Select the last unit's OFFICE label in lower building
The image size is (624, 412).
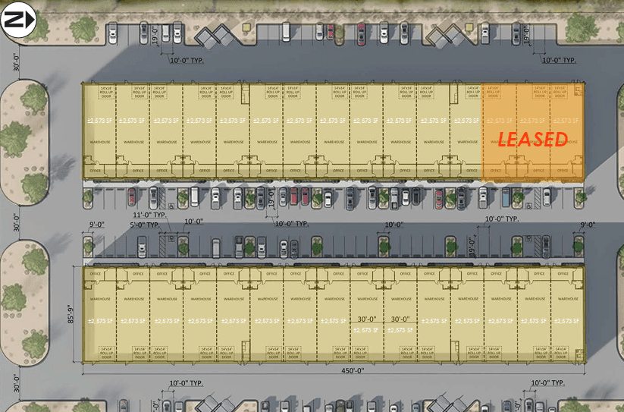click(563, 274)
